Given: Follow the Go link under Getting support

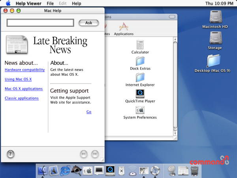Looking at the screenshot, I should [x=89, y=112].
